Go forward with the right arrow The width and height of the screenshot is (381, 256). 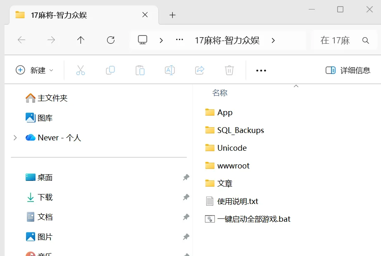click(x=51, y=40)
